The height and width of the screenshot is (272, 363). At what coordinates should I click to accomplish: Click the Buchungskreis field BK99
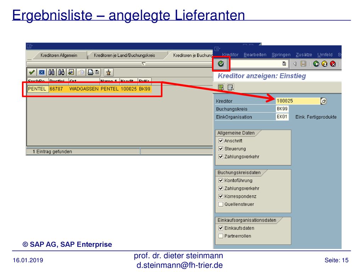pos(282,109)
